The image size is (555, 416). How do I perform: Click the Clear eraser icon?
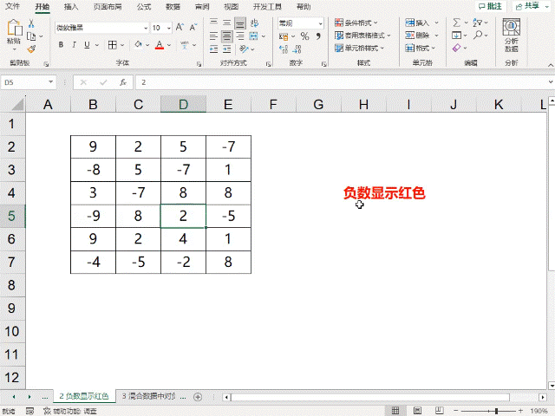[457, 48]
